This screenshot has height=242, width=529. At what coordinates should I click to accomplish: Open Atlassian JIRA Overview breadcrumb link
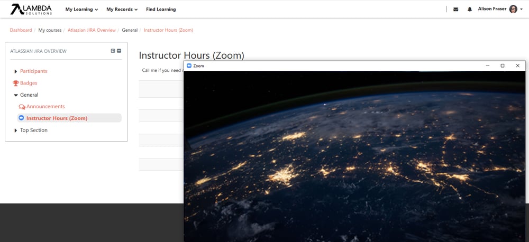coord(92,30)
